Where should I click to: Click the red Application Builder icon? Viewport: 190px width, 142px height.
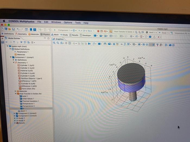point(98,31)
